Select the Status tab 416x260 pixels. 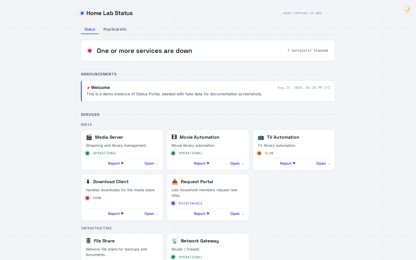[x=90, y=29]
